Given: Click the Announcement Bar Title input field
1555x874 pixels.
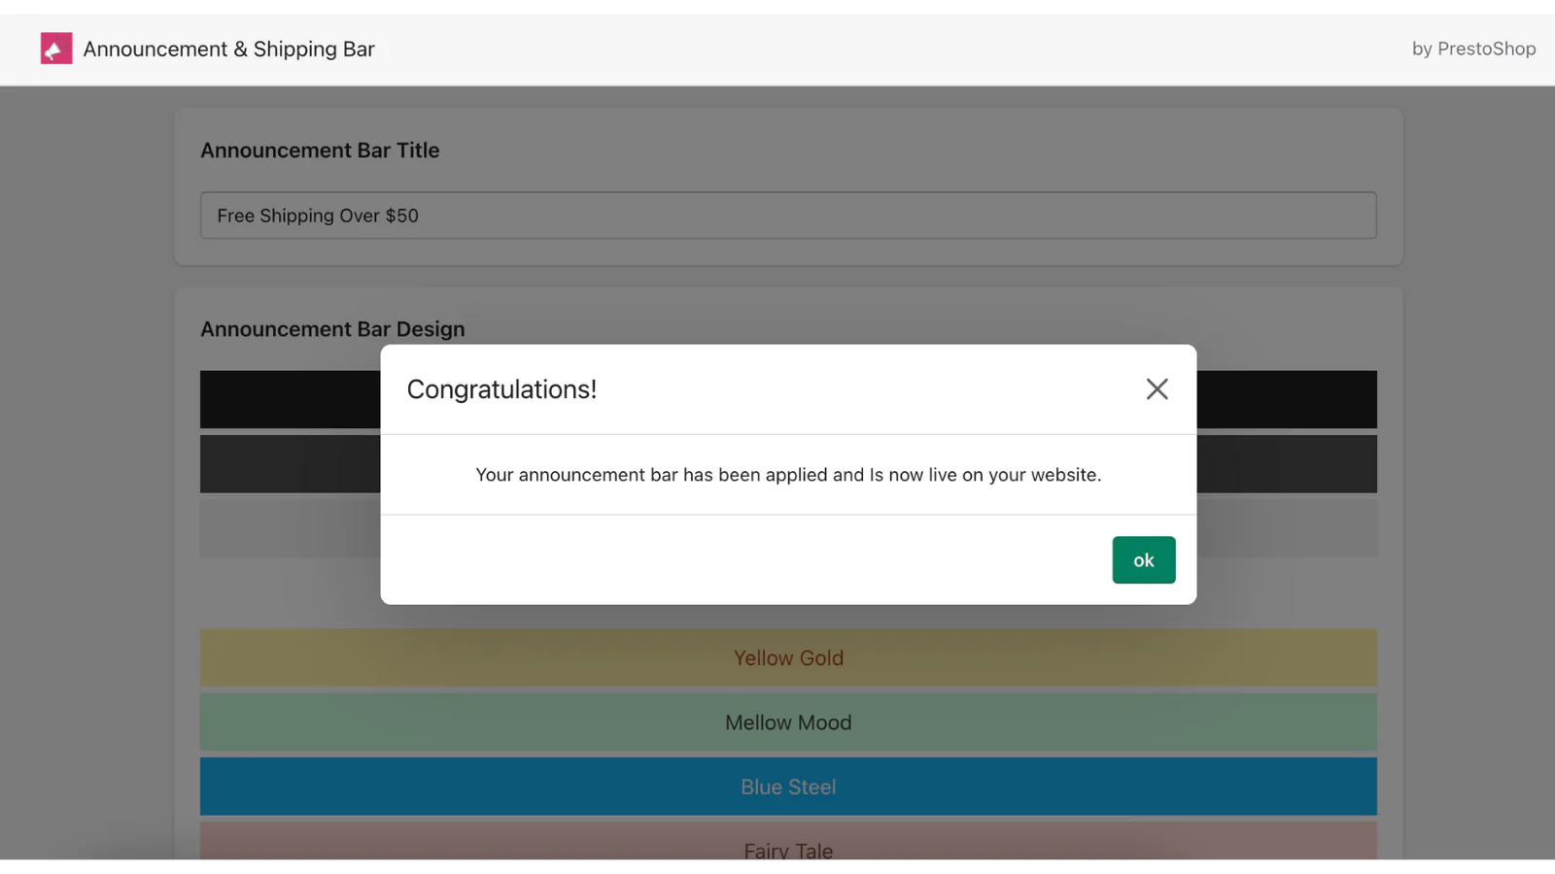Looking at the screenshot, I should pyautogui.click(x=787, y=216).
